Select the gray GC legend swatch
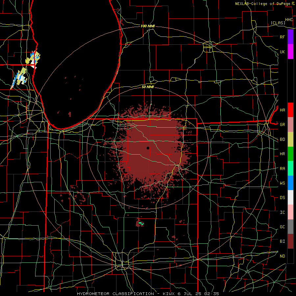 [x=290, y=227]
